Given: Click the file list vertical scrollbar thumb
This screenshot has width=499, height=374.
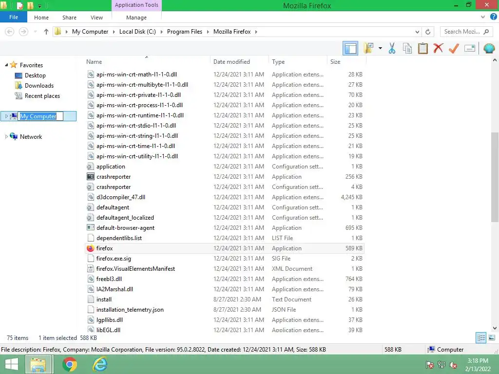Looking at the screenshot, I should coord(495,177).
